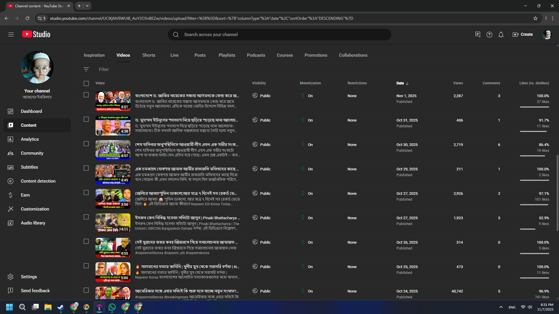Select the Oct 30, 2025 video checkbox

click(x=86, y=144)
